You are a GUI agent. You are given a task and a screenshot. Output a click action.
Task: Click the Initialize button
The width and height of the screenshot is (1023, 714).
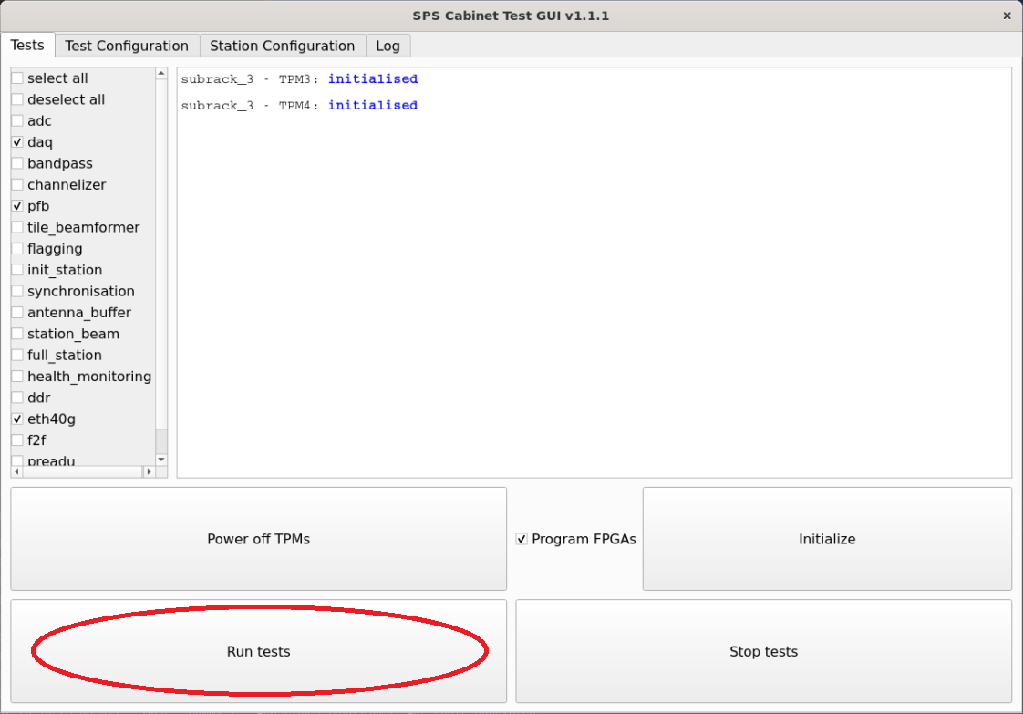click(827, 539)
